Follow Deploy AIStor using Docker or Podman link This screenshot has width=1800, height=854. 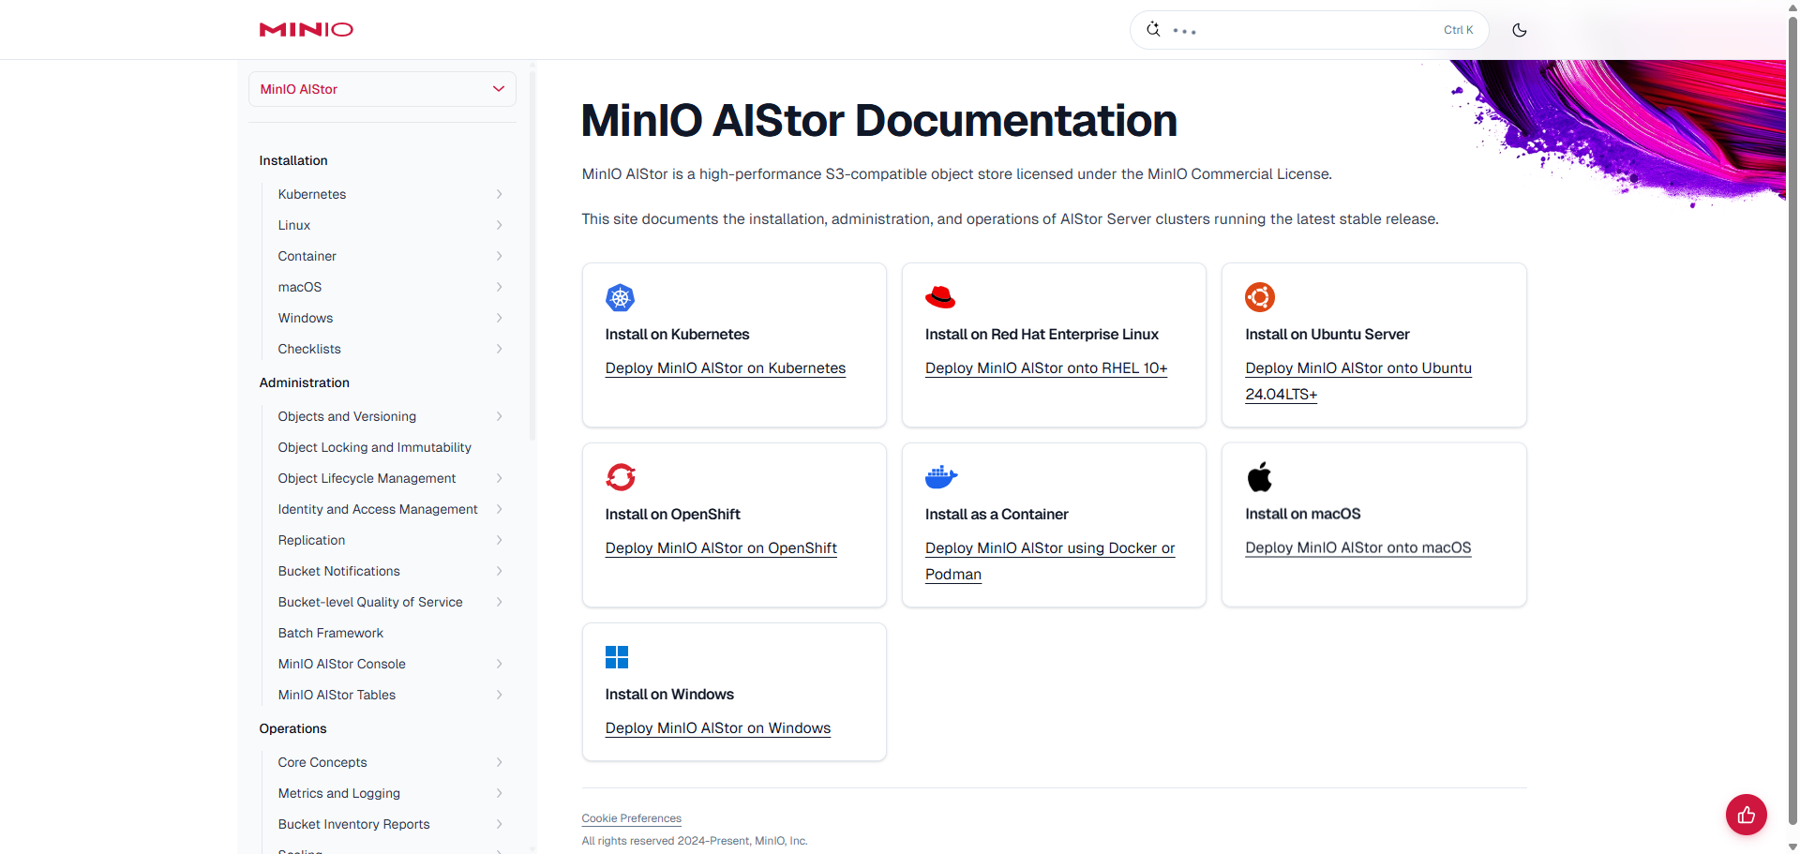[x=1050, y=562]
